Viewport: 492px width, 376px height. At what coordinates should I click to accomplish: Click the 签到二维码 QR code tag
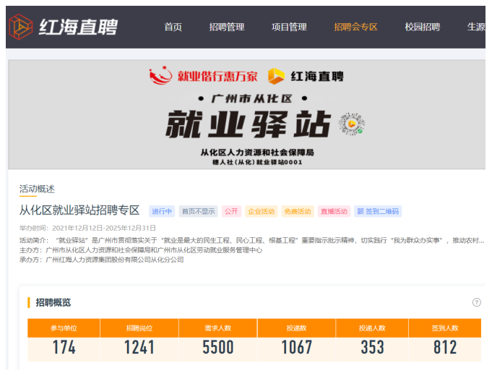[x=377, y=212]
